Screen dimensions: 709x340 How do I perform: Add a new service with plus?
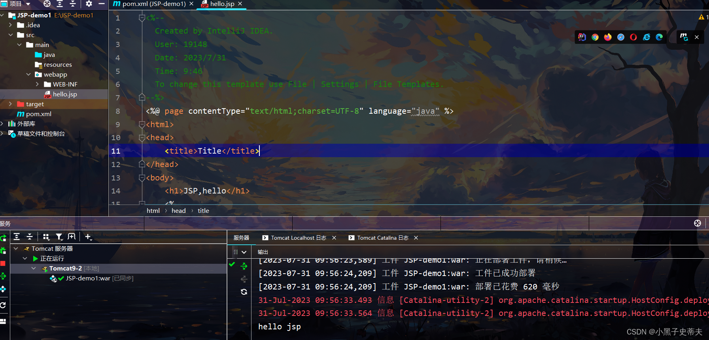[88, 237]
